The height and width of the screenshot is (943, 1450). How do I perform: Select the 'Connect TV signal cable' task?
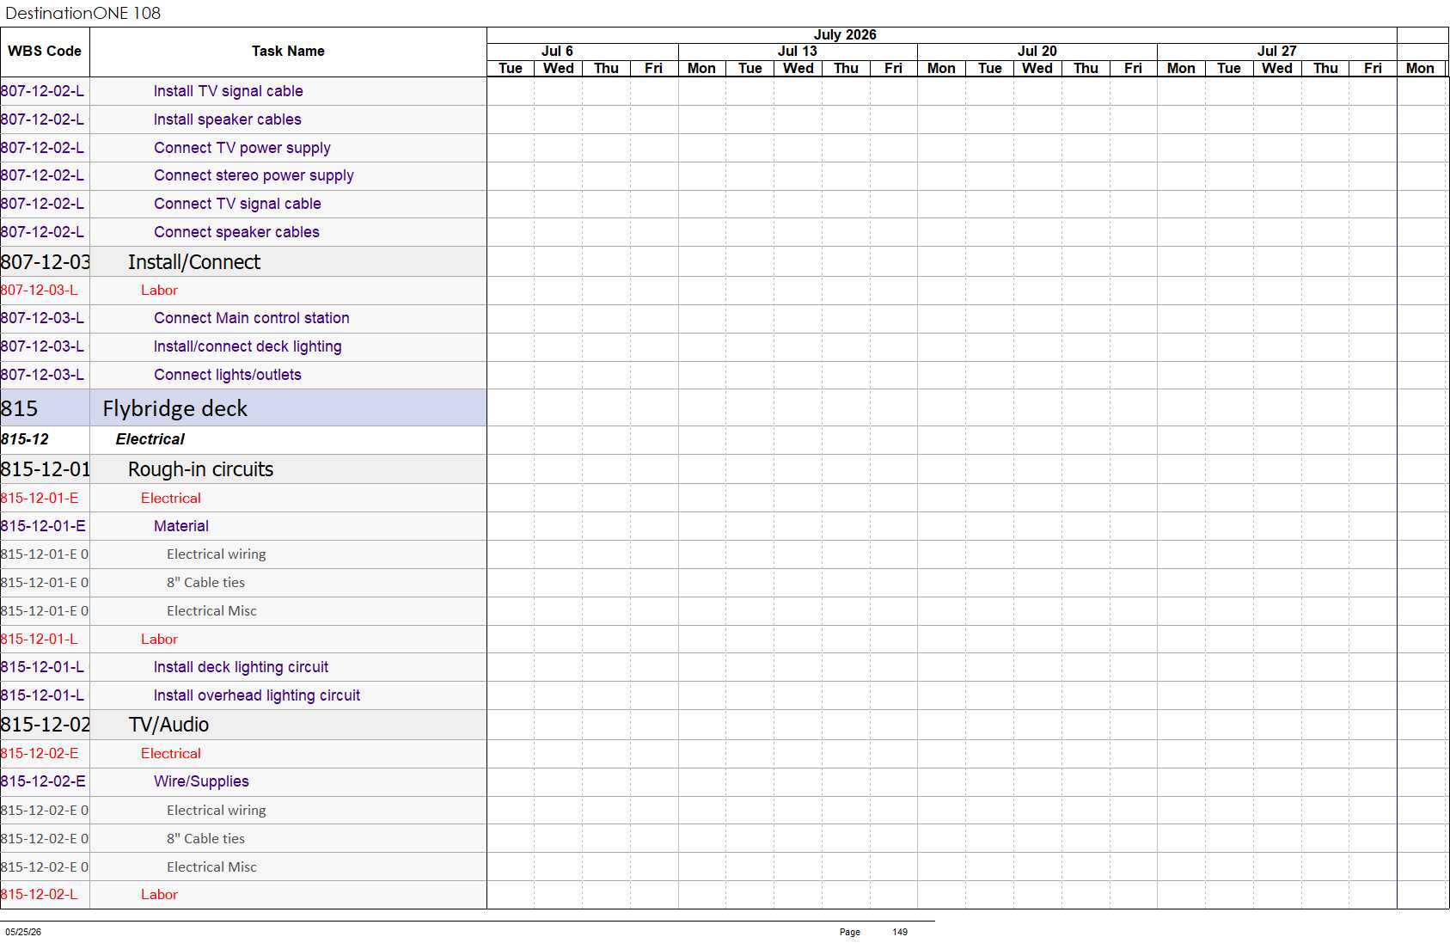(x=237, y=204)
